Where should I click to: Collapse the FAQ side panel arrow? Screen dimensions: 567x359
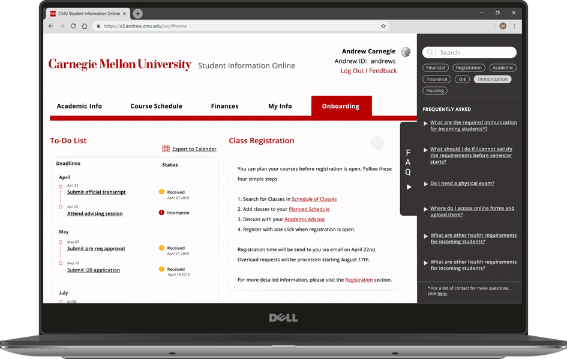(x=409, y=187)
